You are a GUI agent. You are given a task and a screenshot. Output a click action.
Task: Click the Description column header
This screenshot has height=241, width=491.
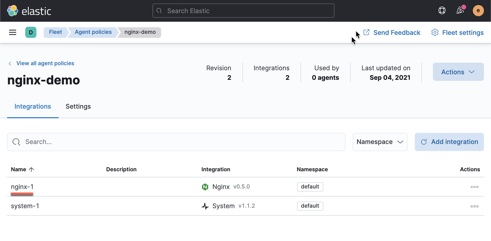[121, 170]
